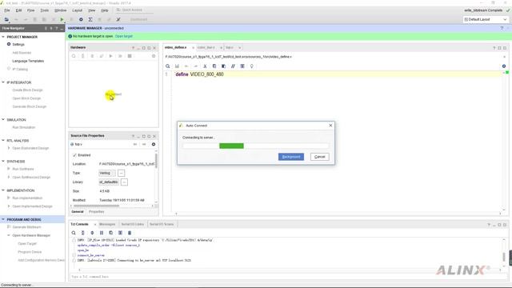This screenshot has width=512, height=288.
Task: Open Settings gear in the main toolbar
Action: coord(81,19)
